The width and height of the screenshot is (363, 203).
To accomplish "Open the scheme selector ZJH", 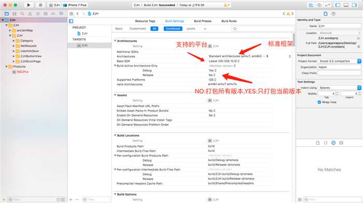I will (54, 5).
